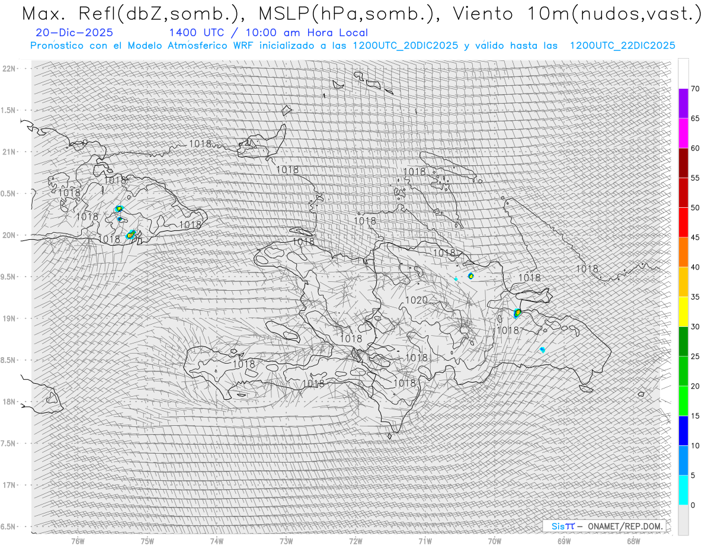Click the '8.5N' latitude axis label
The height and width of the screenshot is (549, 711).
click(9, 360)
